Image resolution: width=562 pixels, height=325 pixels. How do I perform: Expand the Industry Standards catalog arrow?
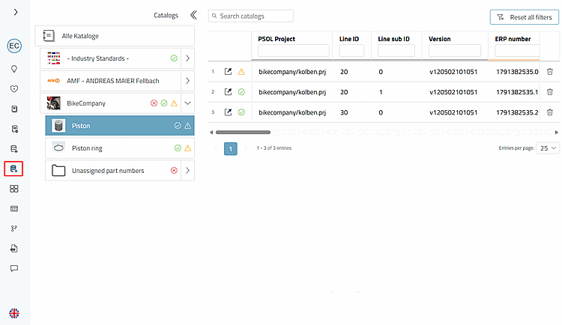[x=188, y=58]
